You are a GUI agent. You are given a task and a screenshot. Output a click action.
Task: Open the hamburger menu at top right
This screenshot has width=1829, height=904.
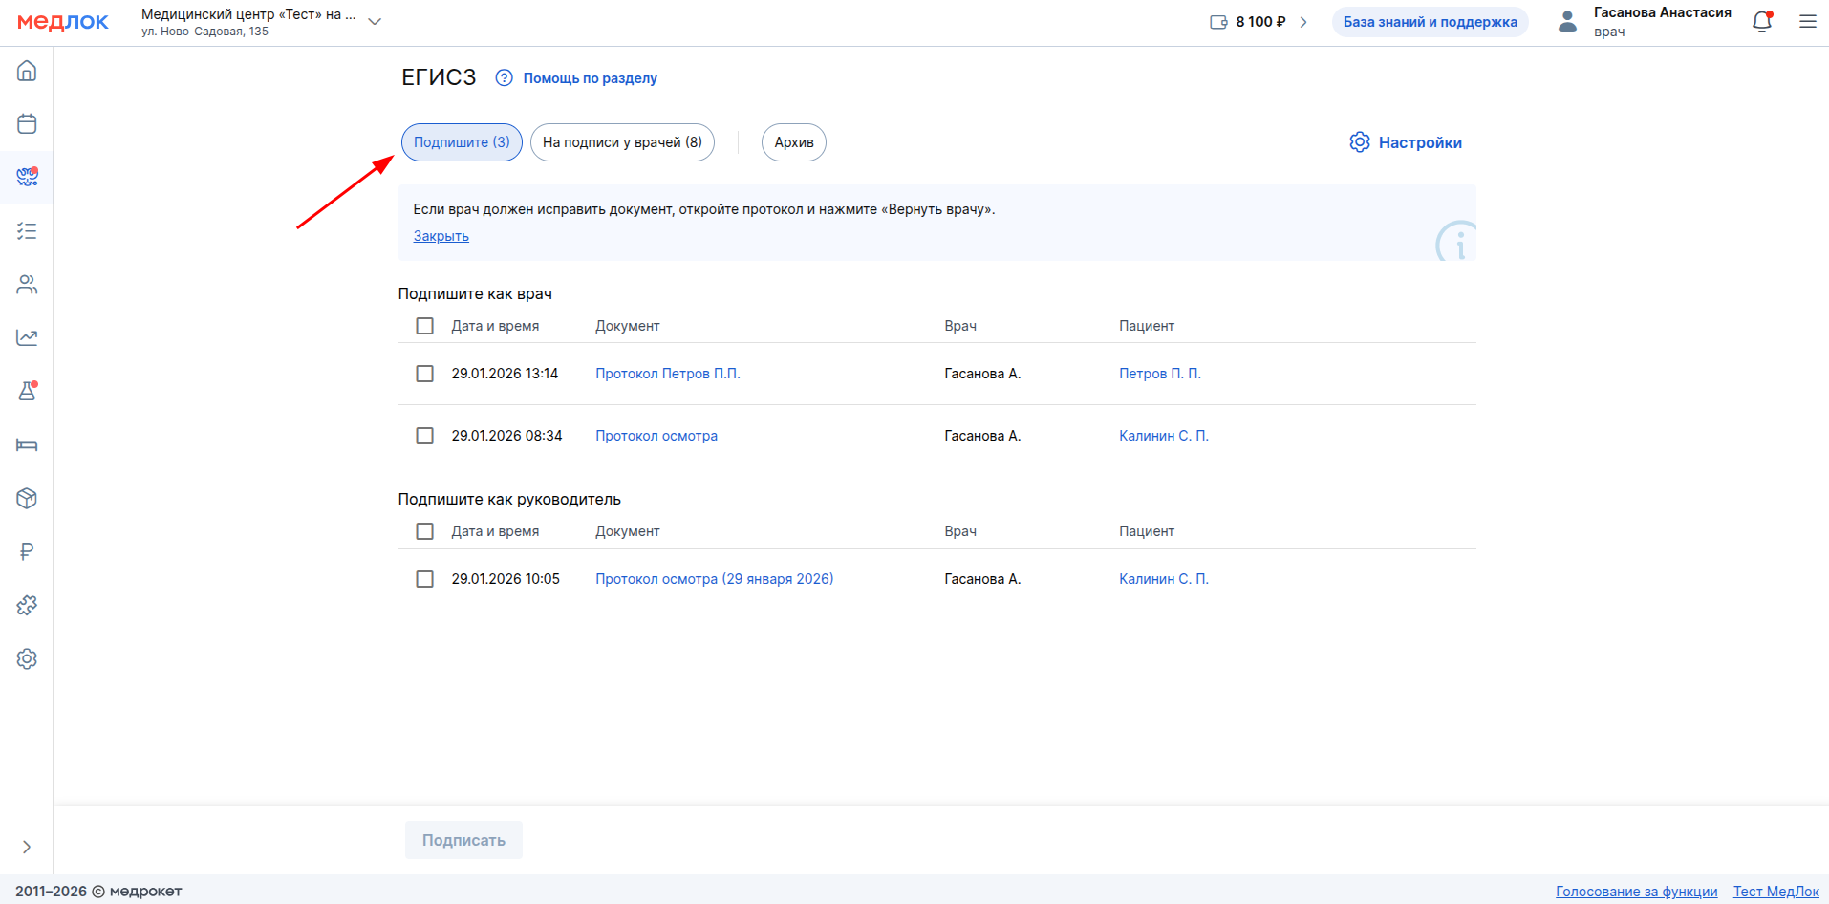tap(1807, 22)
